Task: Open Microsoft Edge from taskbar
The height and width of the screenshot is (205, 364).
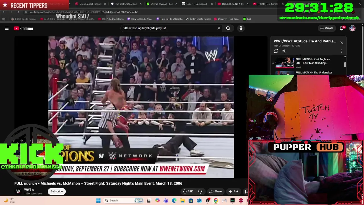Action: point(174,200)
